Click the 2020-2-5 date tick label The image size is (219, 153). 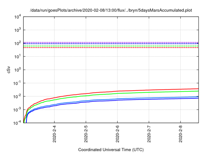[x=86, y=134]
